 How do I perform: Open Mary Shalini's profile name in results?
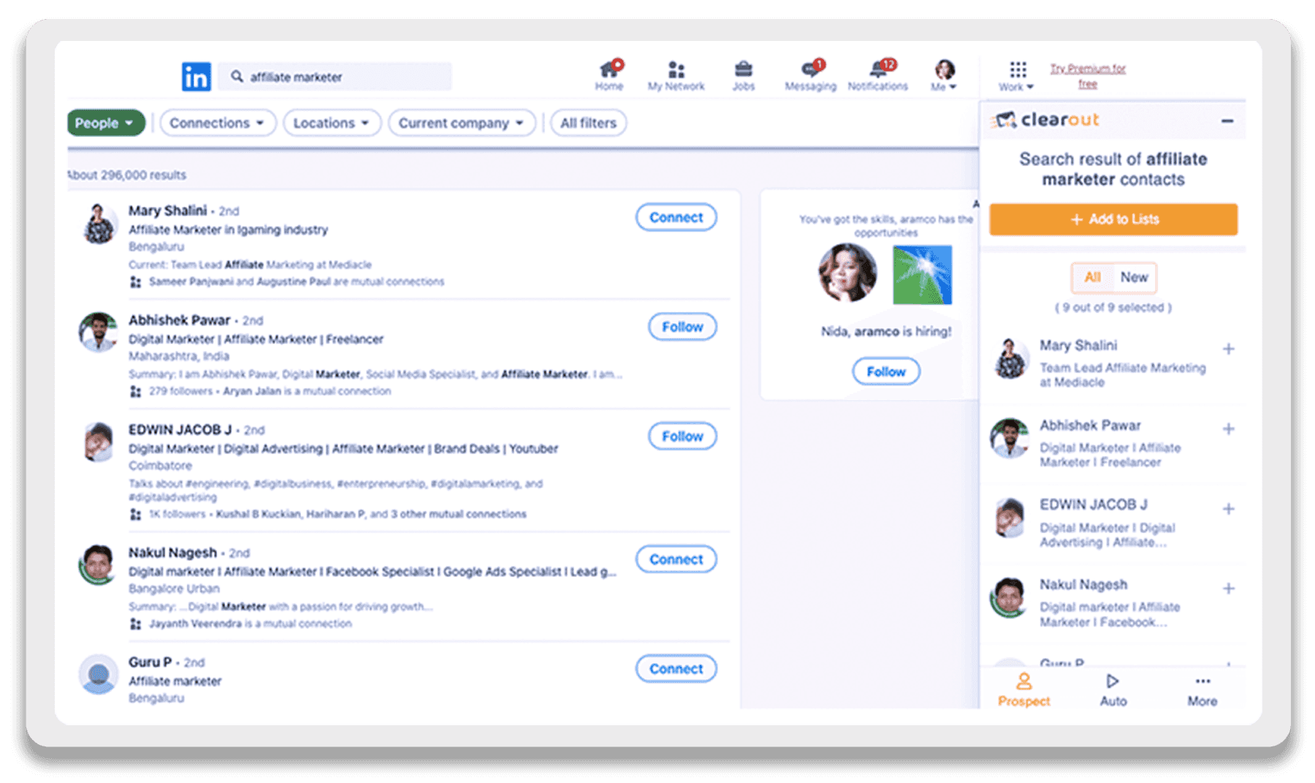[167, 211]
